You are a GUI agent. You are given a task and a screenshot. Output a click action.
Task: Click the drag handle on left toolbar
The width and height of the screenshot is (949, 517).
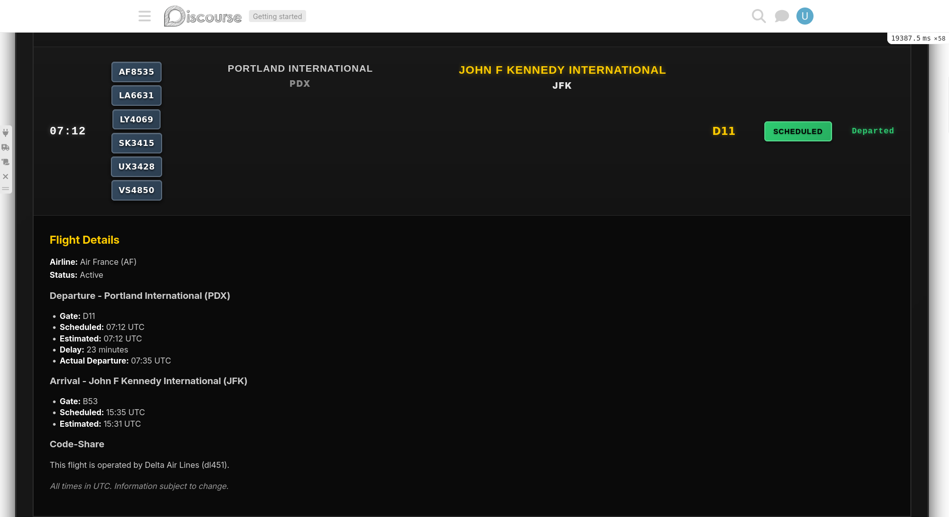[6, 189]
